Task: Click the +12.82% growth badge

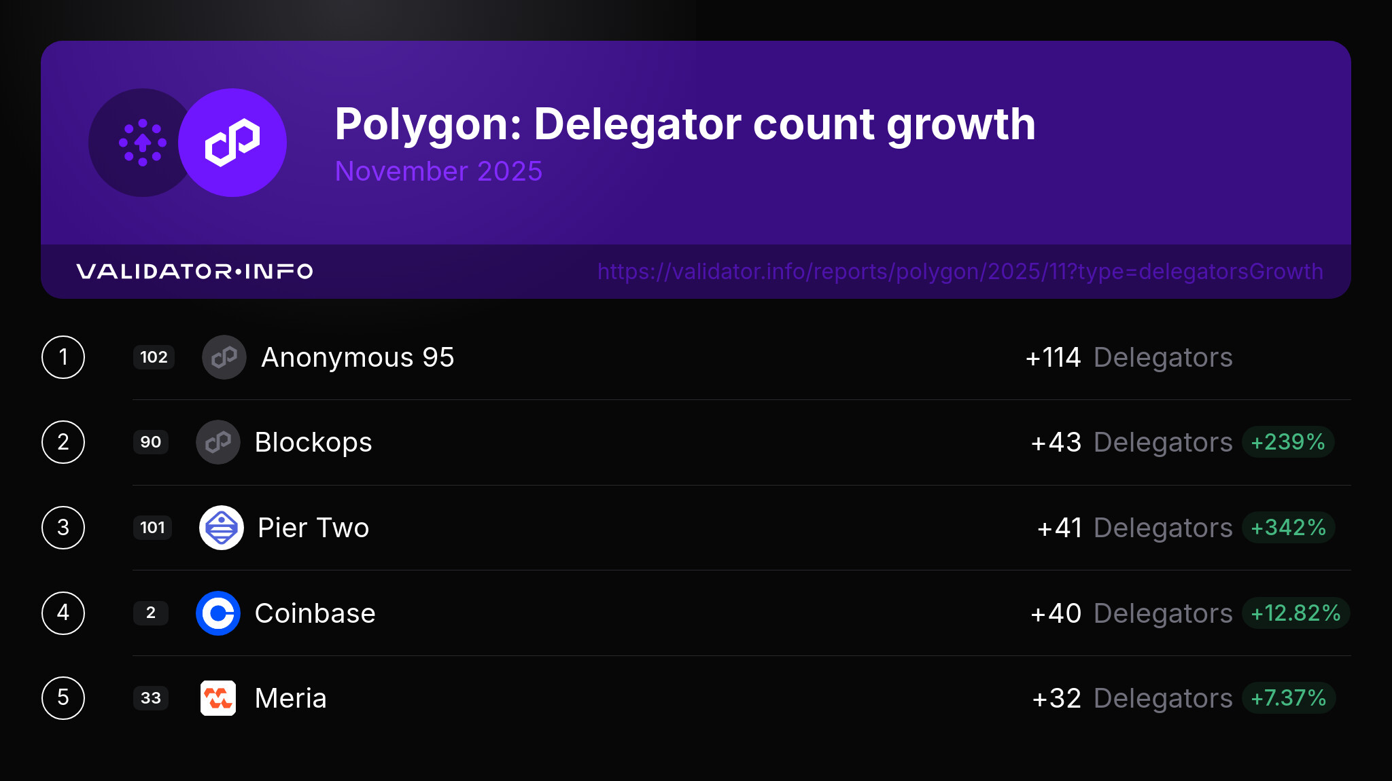Action: (1295, 613)
